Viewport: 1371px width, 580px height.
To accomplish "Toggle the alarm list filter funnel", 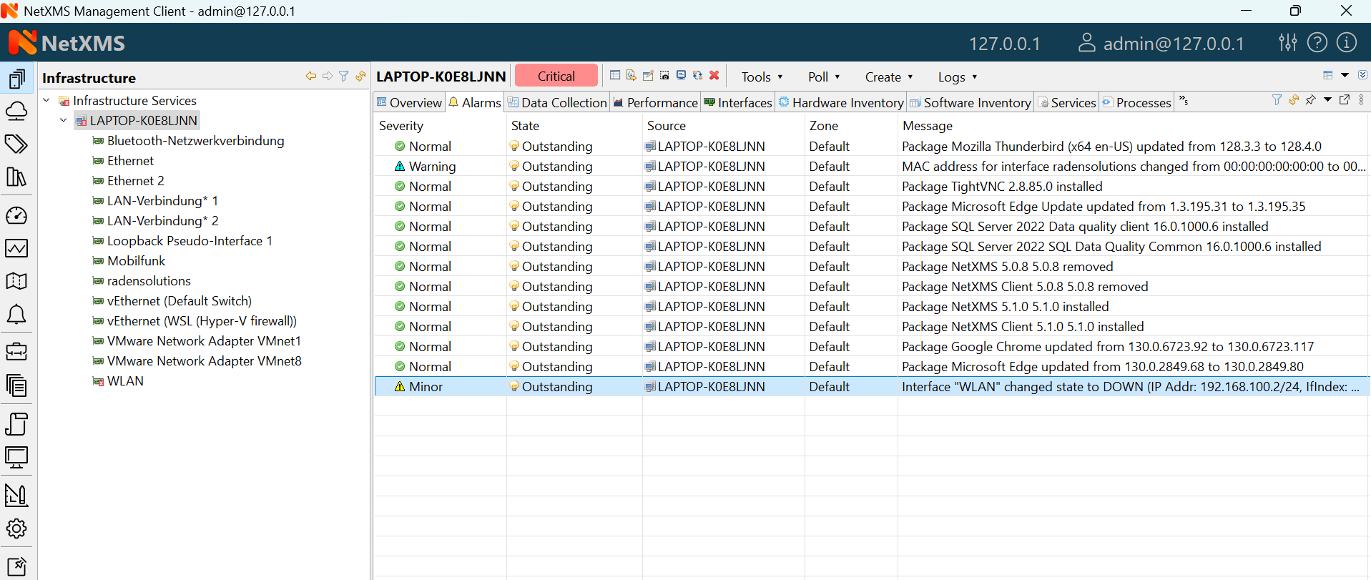I will tap(1277, 101).
